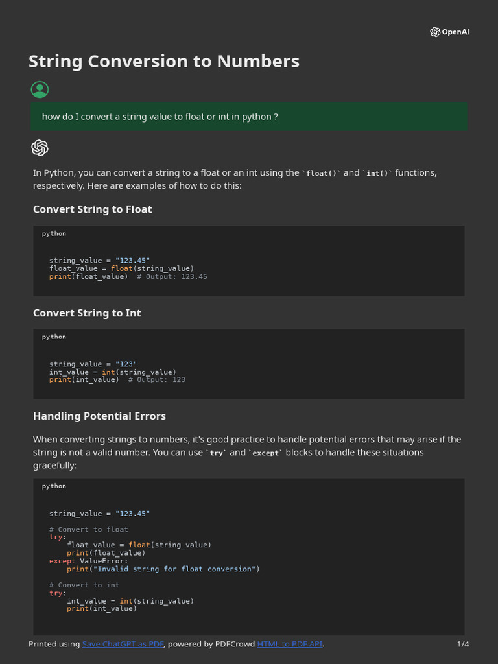The image size is (498, 664).
Task: Click the page number 1/4 indicator
Action: click(x=463, y=644)
